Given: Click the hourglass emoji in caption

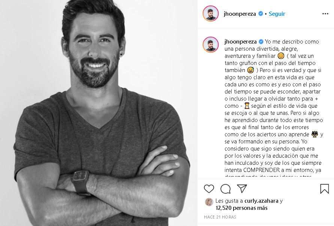Looking at the screenshot, I should coord(247,105).
